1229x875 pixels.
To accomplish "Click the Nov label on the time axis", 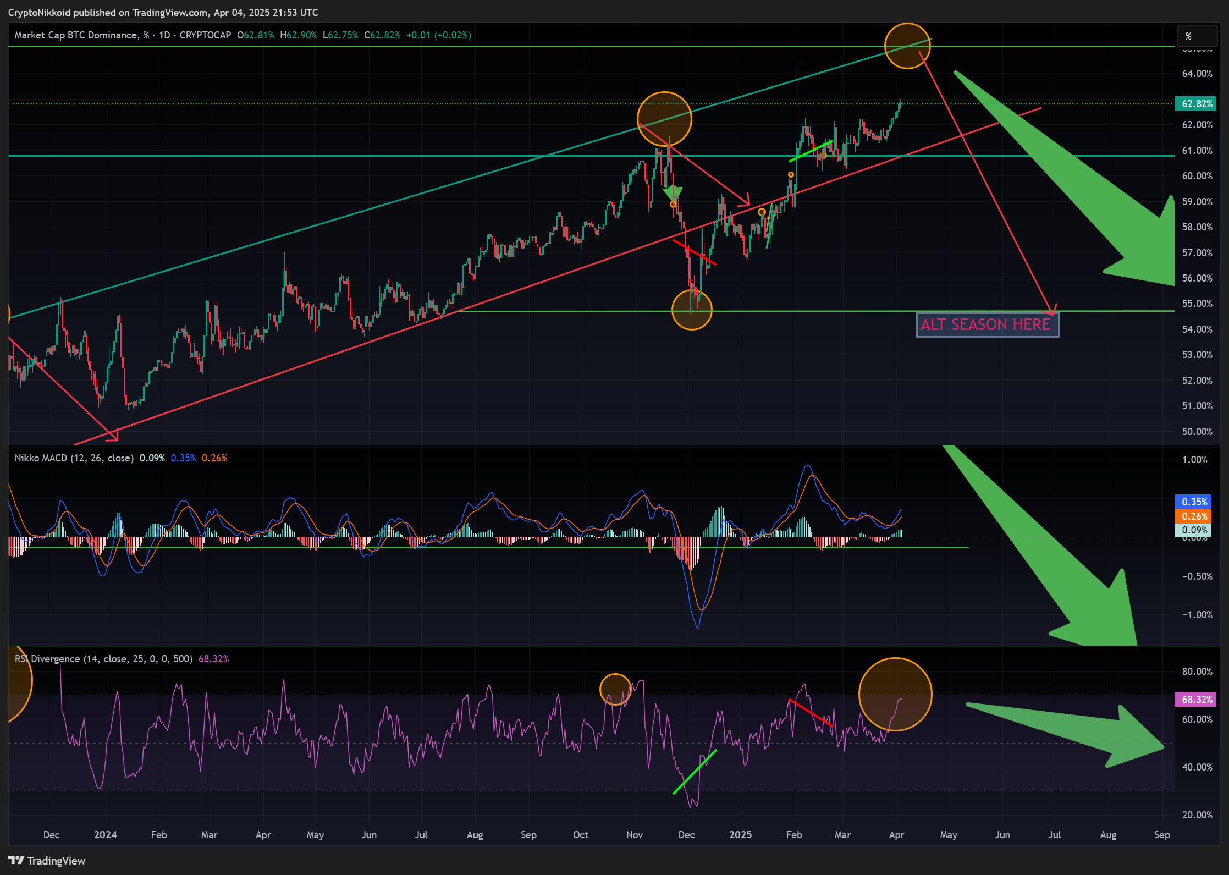I will tap(634, 835).
